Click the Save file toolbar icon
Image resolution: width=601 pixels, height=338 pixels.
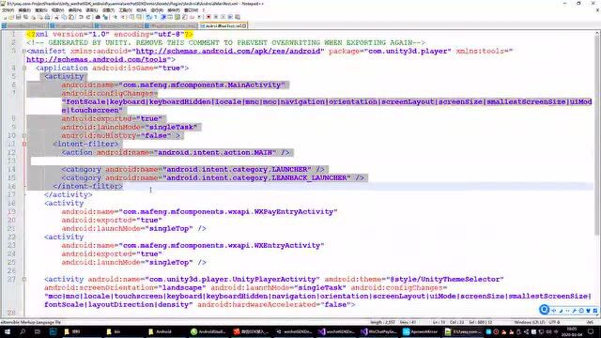19,17
